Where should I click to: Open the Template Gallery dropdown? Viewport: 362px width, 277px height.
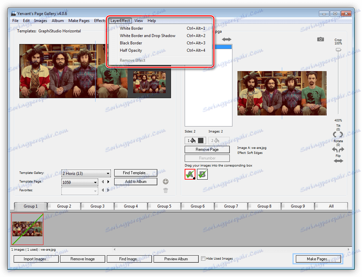[x=86, y=174]
